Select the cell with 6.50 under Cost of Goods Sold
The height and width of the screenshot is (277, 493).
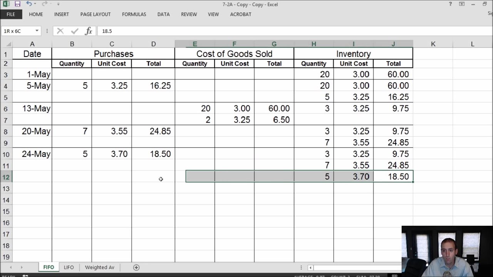pyautogui.click(x=274, y=120)
